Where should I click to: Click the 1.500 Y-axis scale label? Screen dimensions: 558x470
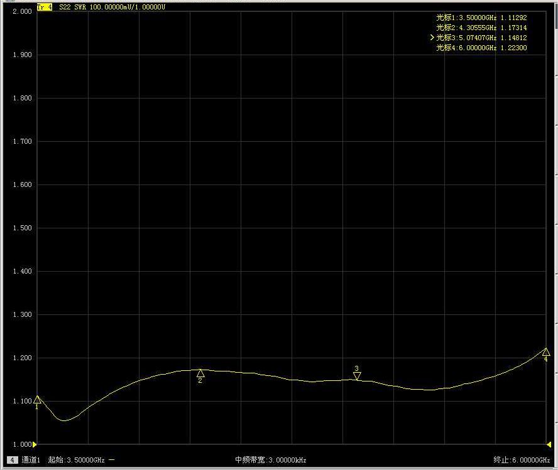(22, 228)
